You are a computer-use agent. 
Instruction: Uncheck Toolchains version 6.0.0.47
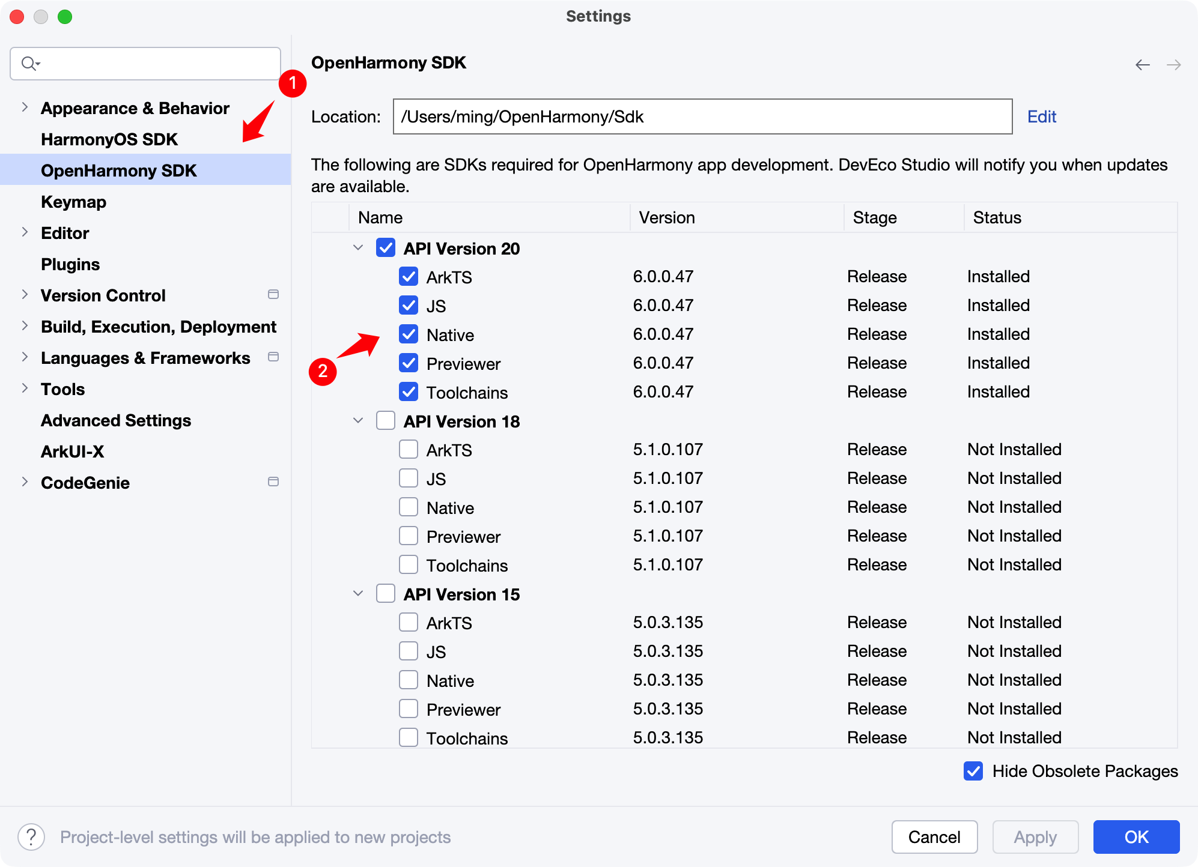click(409, 391)
